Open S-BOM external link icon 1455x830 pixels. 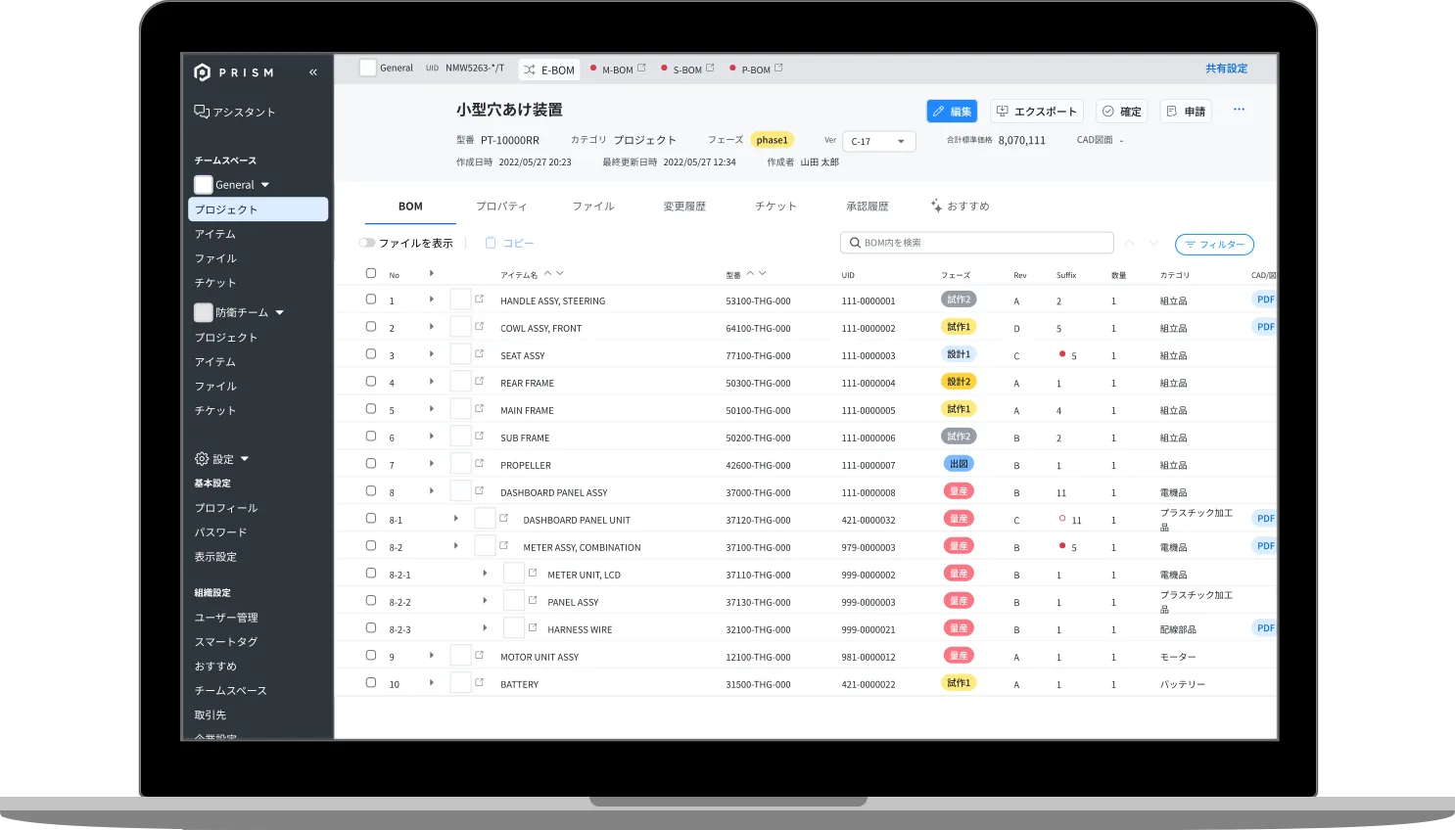711,69
